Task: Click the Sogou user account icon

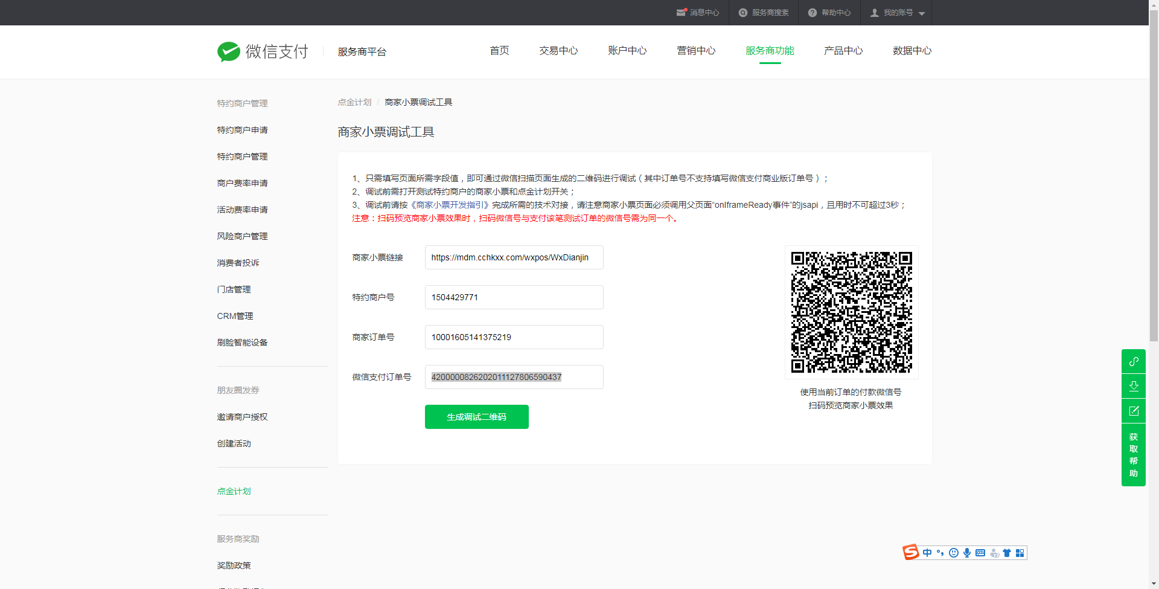Action: click(994, 553)
